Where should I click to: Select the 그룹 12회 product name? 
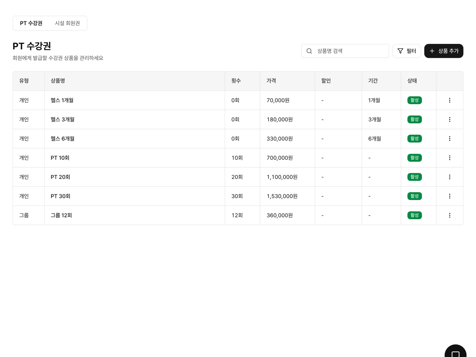(61, 215)
